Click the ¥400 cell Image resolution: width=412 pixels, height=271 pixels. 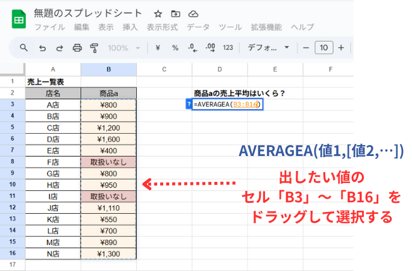[x=108, y=151]
